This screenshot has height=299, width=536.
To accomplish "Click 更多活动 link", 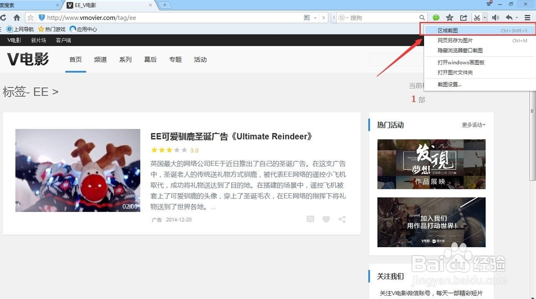I will pos(473,125).
